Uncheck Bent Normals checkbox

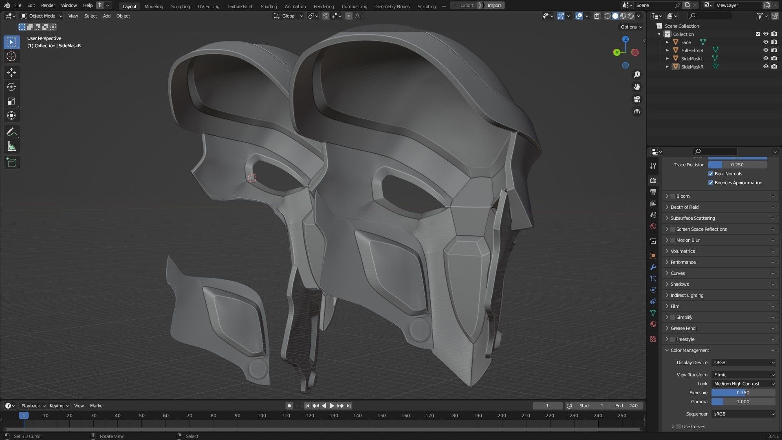point(711,174)
